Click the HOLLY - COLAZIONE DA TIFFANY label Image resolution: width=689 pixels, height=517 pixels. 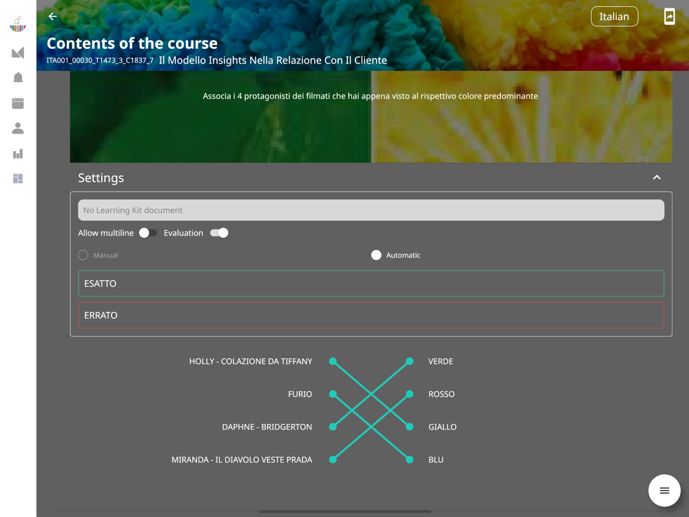tap(251, 361)
